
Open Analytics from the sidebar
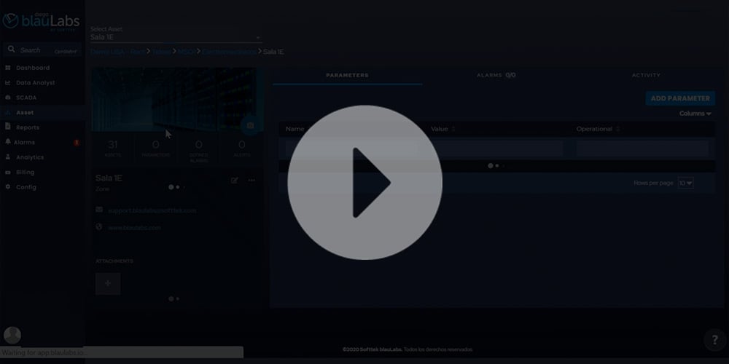click(x=30, y=157)
